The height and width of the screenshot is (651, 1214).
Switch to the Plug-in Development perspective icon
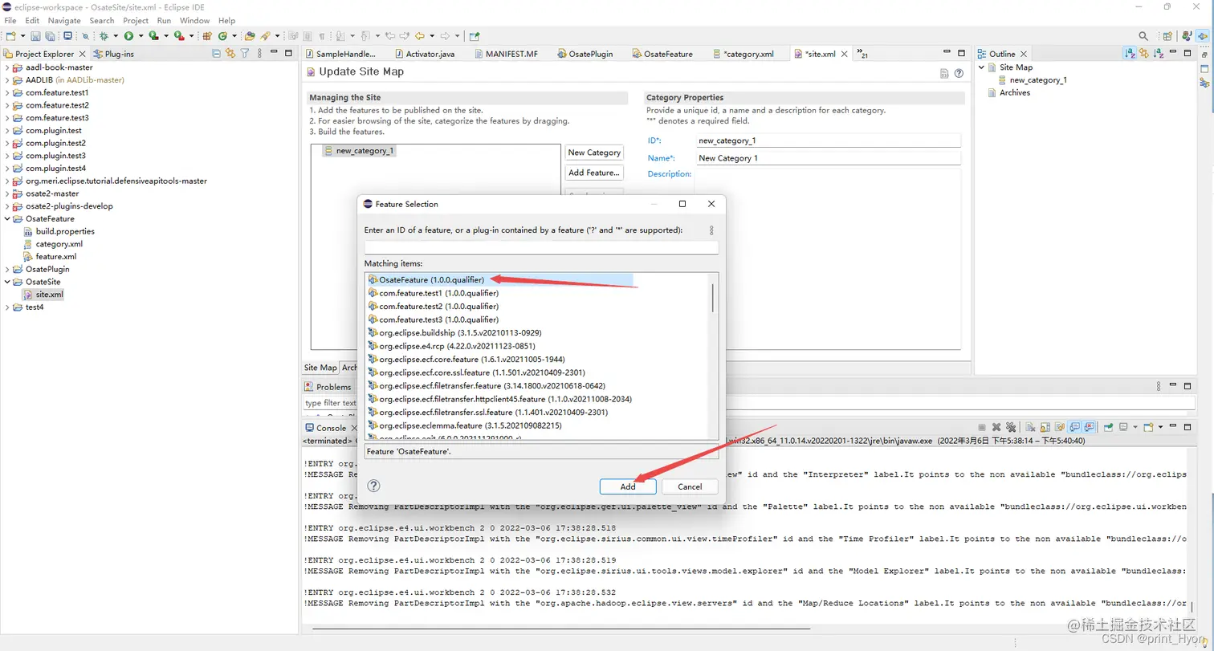1203,36
